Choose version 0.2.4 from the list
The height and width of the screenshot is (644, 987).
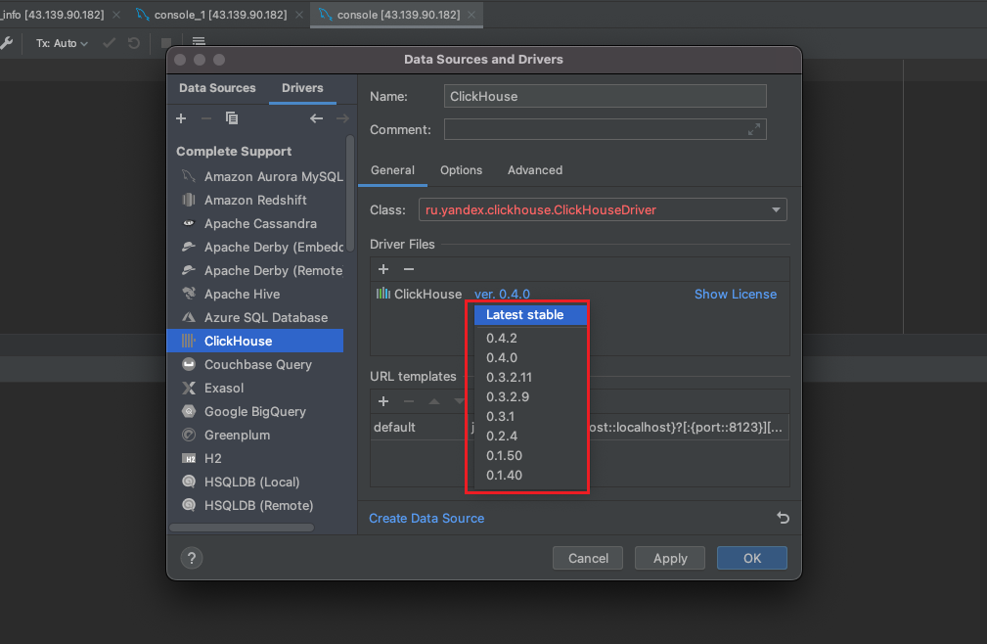pyautogui.click(x=530, y=436)
